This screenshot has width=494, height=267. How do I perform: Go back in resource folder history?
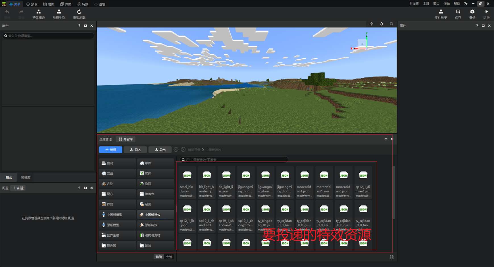(176, 150)
